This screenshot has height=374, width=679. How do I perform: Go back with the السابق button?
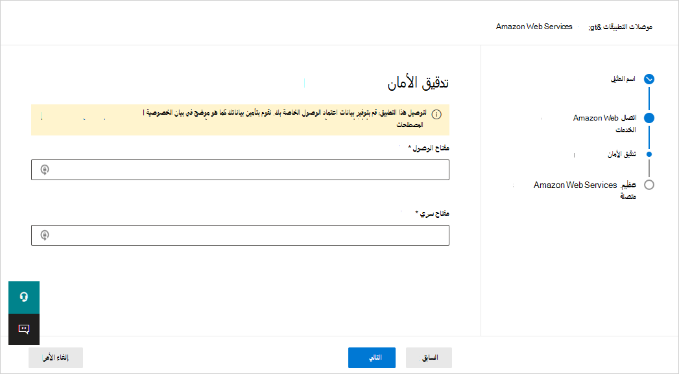(x=429, y=358)
